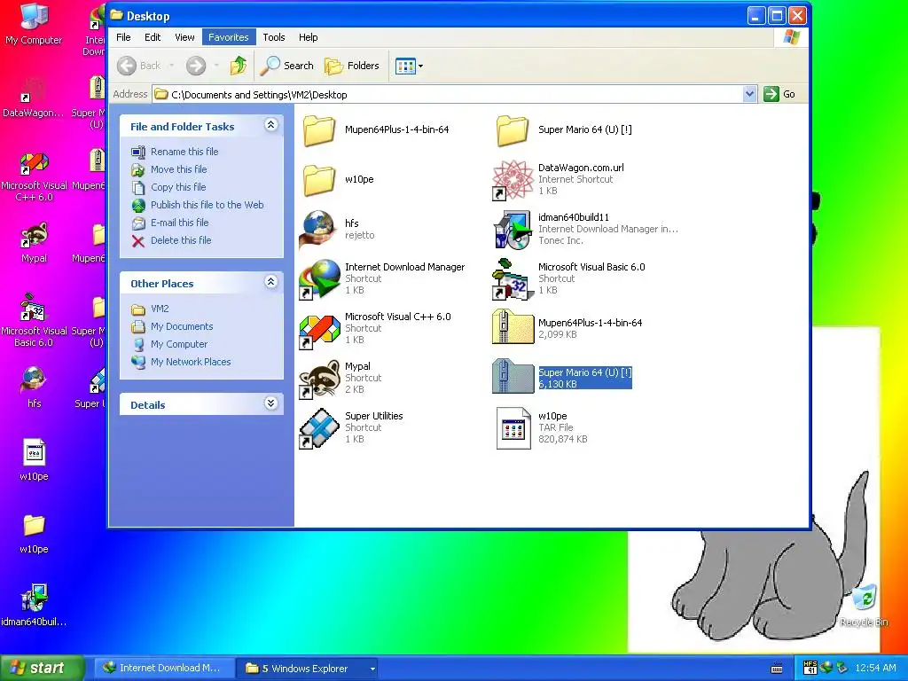Open the Favorites menu
The height and width of the screenshot is (681, 908).
tap(228, 37)
